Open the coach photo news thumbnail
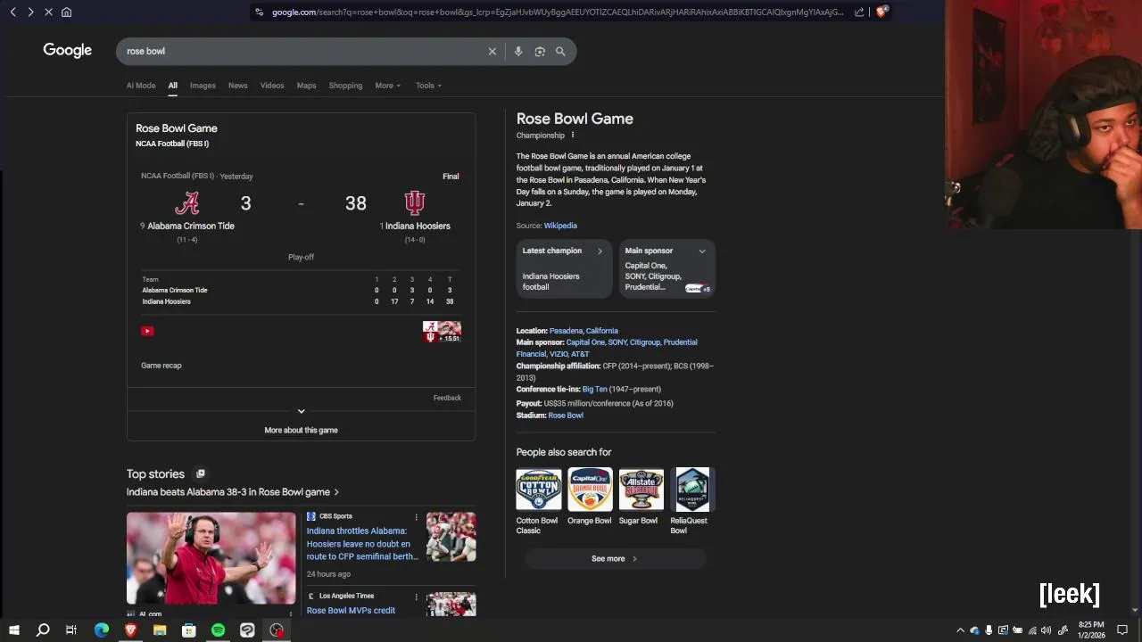The width and height of the screenshot is (1142, 642). [x=211, y=558]
